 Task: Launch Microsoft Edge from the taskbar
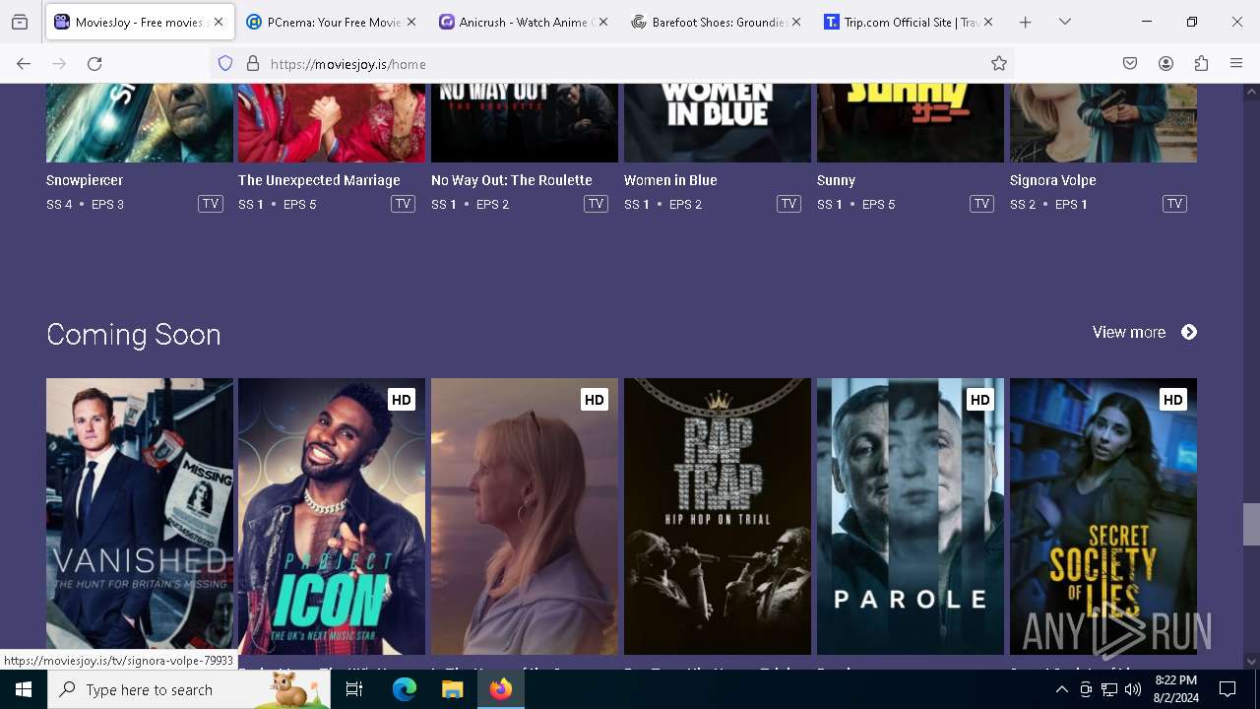click(405, 689)
